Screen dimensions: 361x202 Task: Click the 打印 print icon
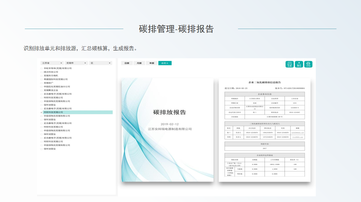point(308,64)
